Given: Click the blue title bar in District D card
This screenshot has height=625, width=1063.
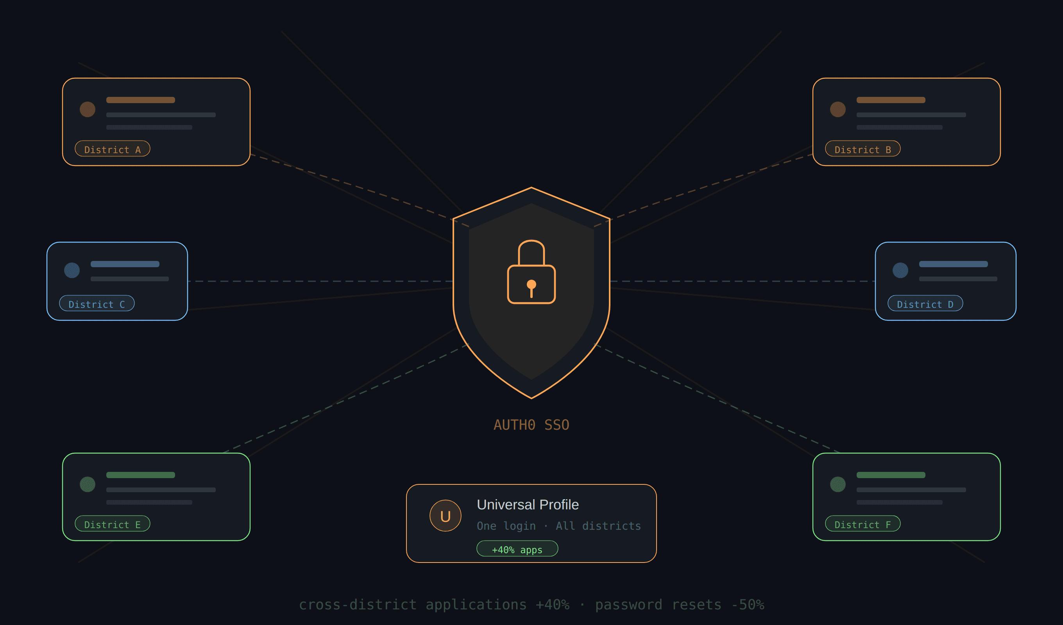Looking at the screenshot, I should [953, 264].
